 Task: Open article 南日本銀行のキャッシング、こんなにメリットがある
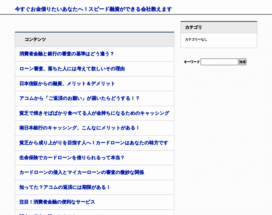79,128
